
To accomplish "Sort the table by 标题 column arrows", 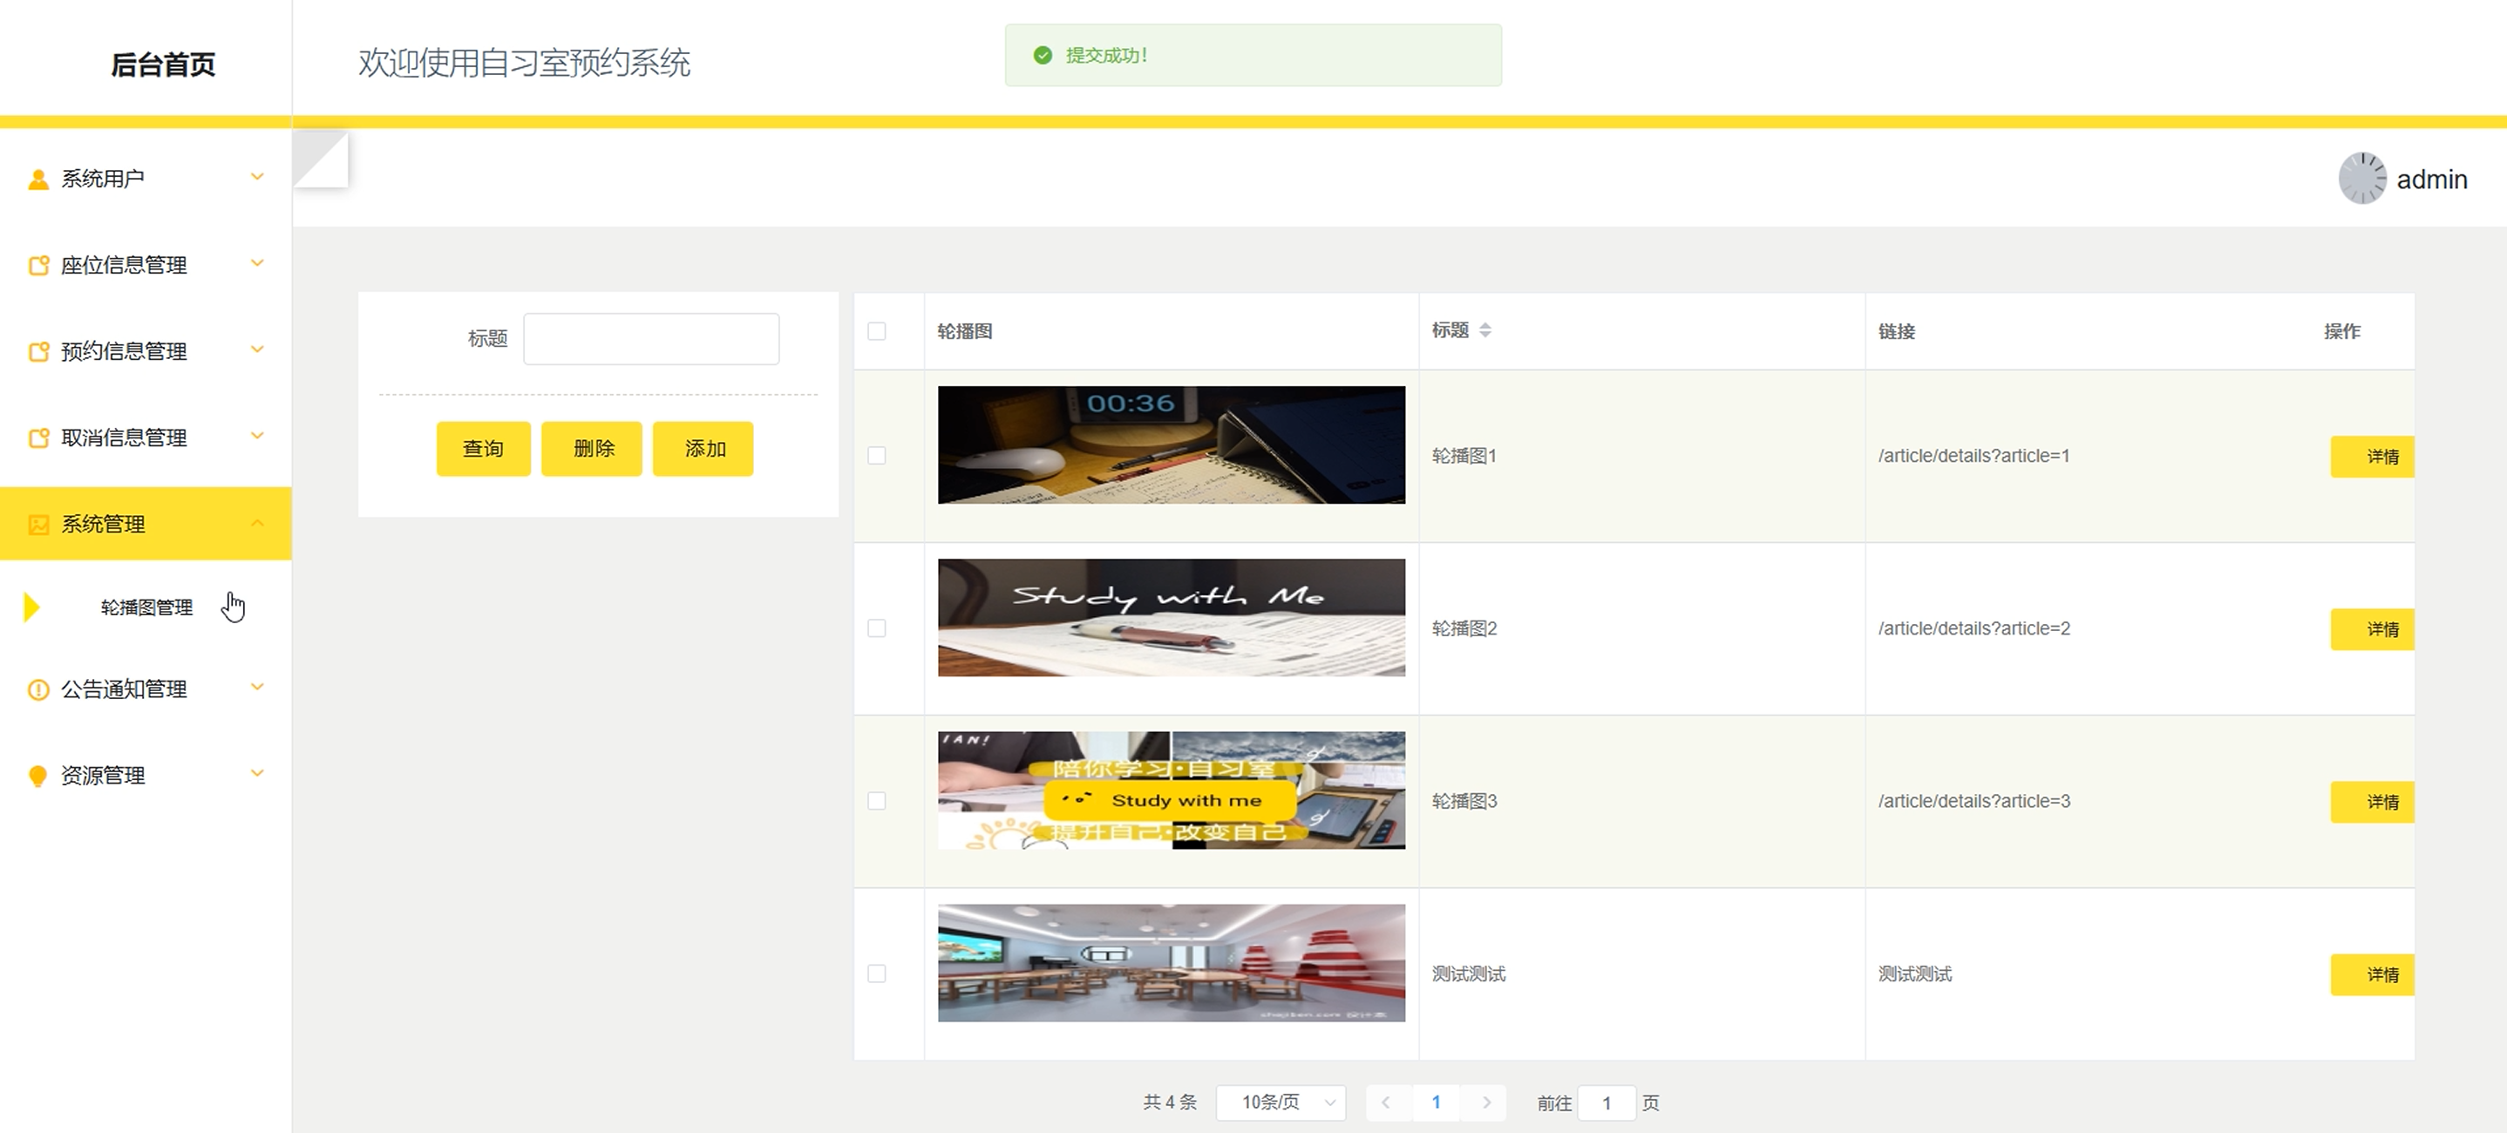I will (1485, 331).
